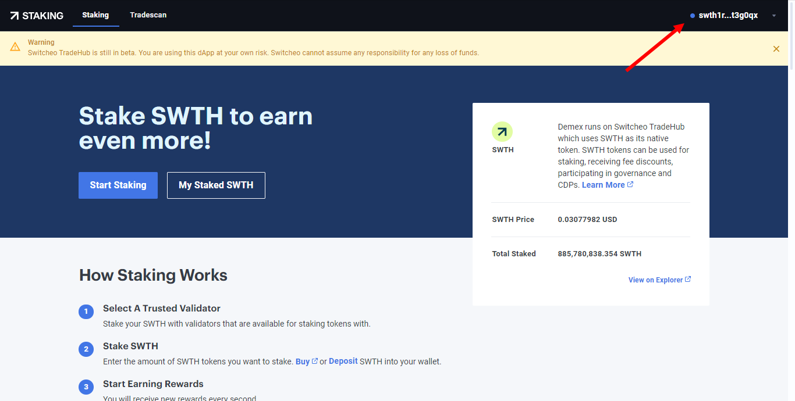Click external-link icon next to Buy
This screenshot has width=795, height=401.
(x=315, y=361)
